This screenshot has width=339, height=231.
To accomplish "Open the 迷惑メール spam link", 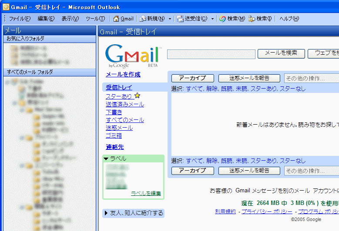I will pos(119,128).
